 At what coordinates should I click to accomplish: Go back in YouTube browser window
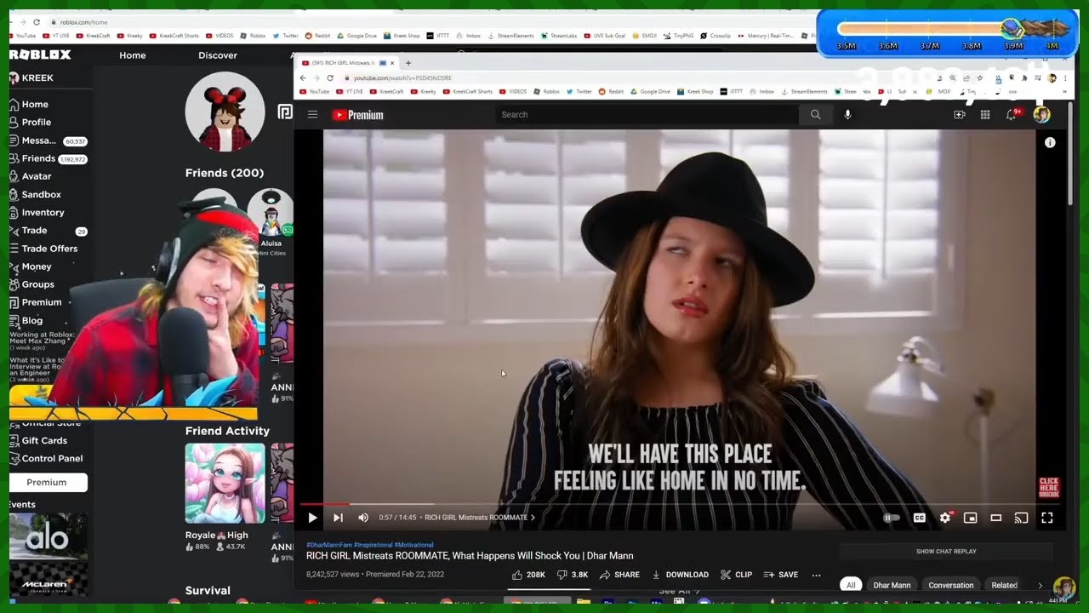point(304,77)
